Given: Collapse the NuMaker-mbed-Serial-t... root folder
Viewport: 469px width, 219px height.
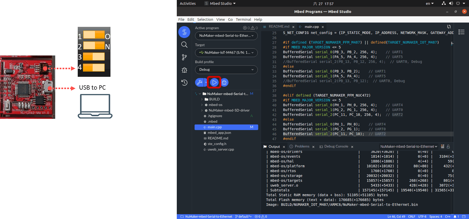Looking at the screenshot, I should pyautogui.click(x=200, y=94).
